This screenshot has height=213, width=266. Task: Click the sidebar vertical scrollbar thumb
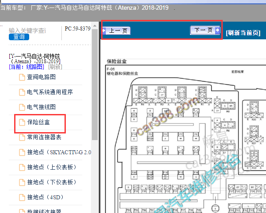click(x=95, y=84)
